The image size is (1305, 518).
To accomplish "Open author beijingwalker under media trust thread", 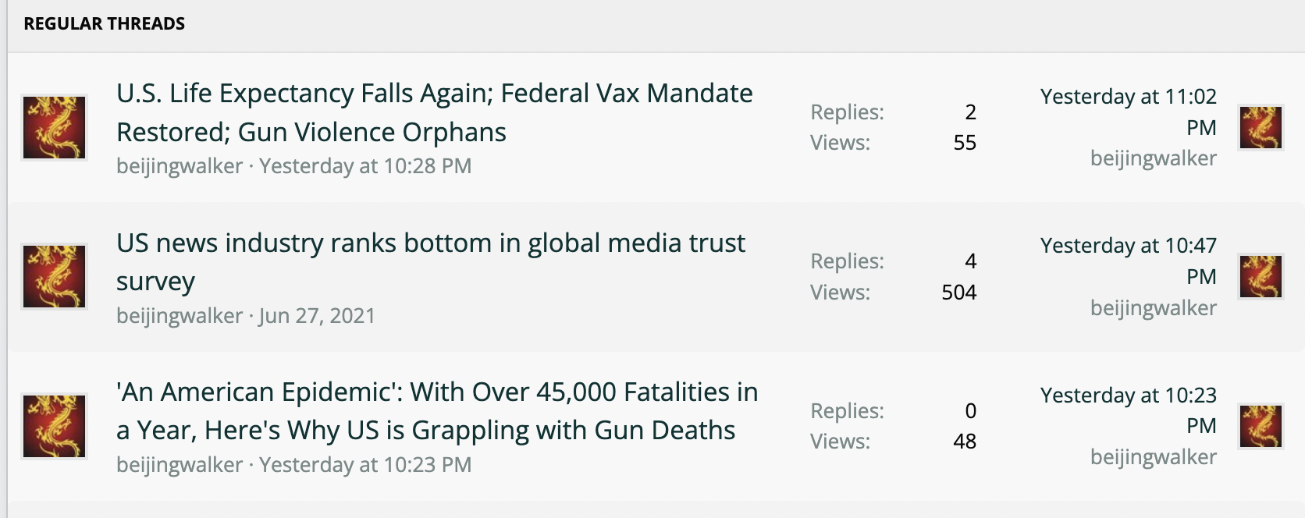I will click(x=180, y=316).
